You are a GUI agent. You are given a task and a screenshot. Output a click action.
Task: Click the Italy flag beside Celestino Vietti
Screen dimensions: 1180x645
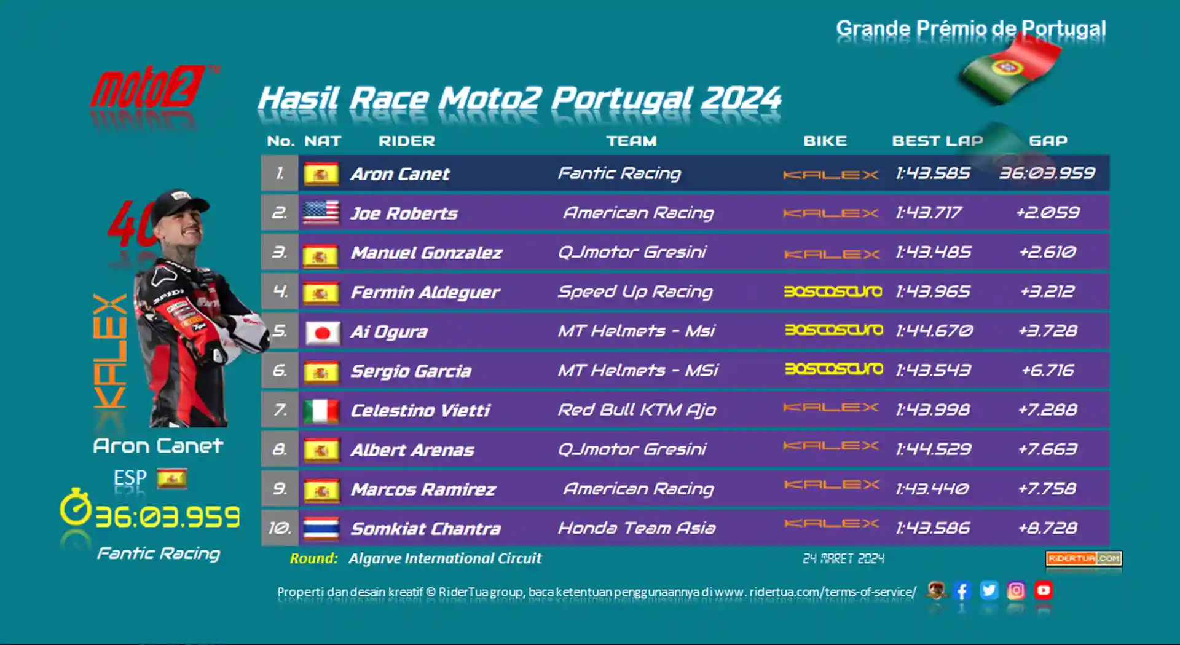321,411
